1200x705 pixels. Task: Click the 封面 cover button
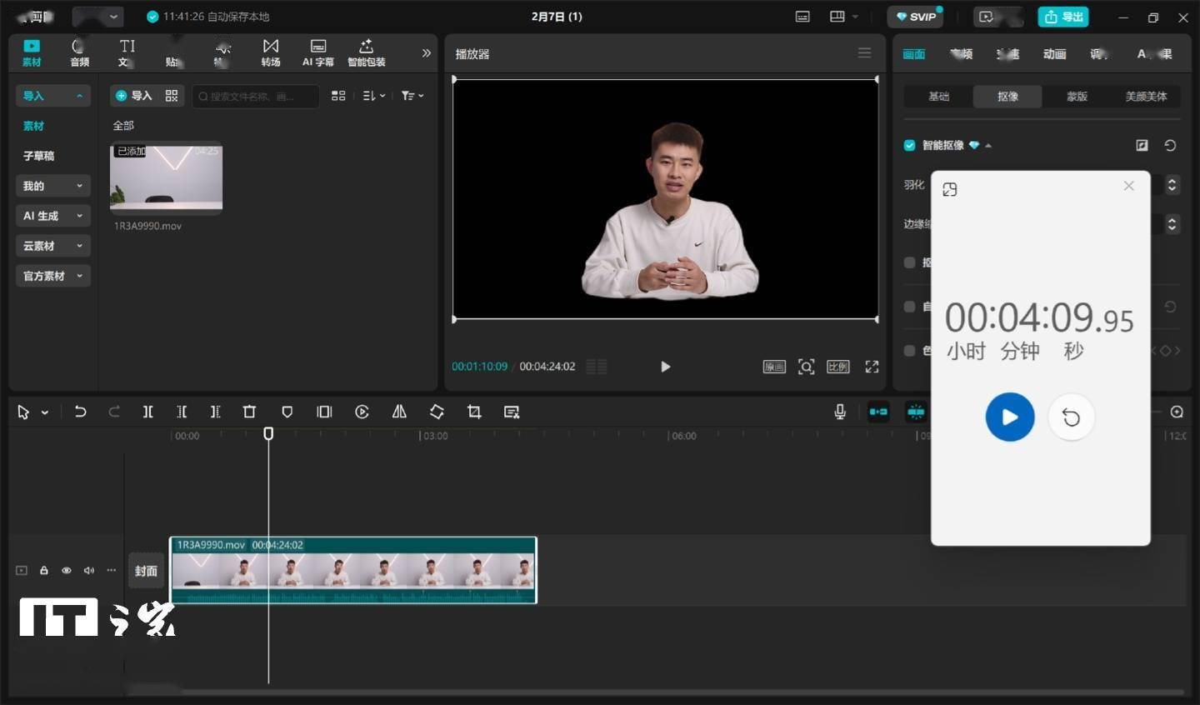[146, 571]
